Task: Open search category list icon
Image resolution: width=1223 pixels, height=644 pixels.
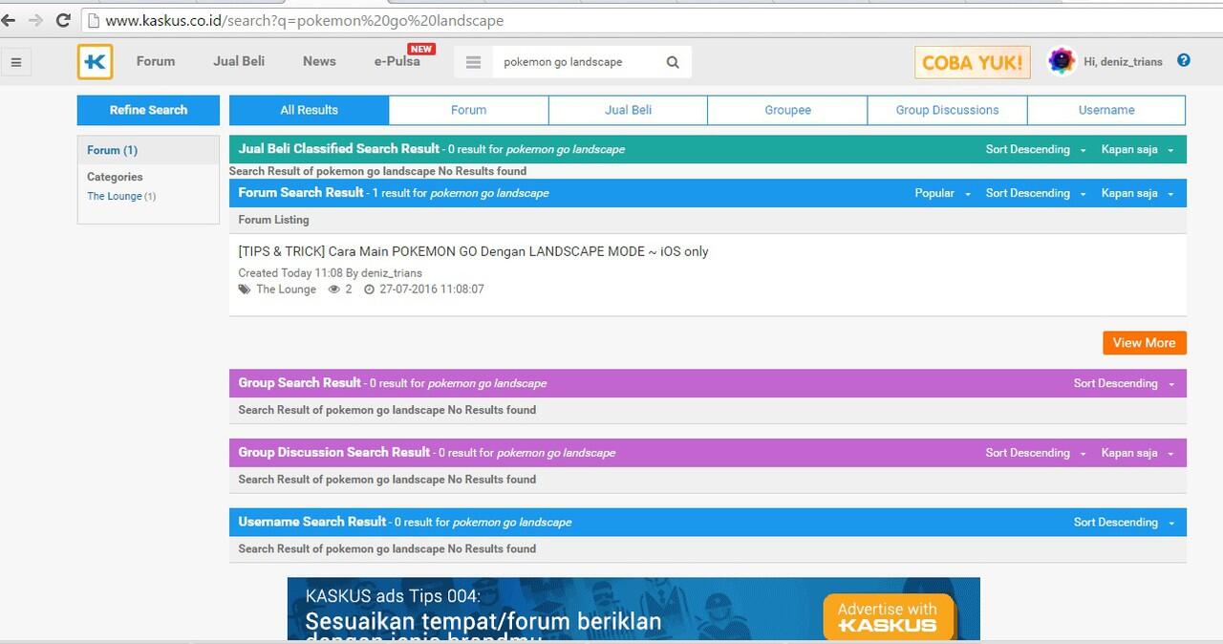Action: (473, 62)
